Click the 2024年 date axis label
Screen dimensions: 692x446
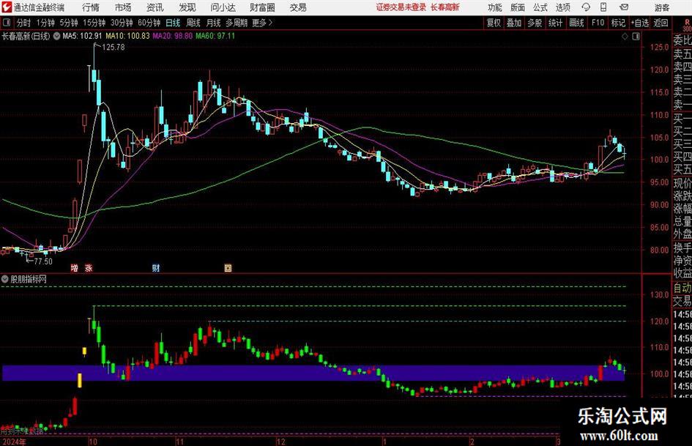[x=14, y=442]
